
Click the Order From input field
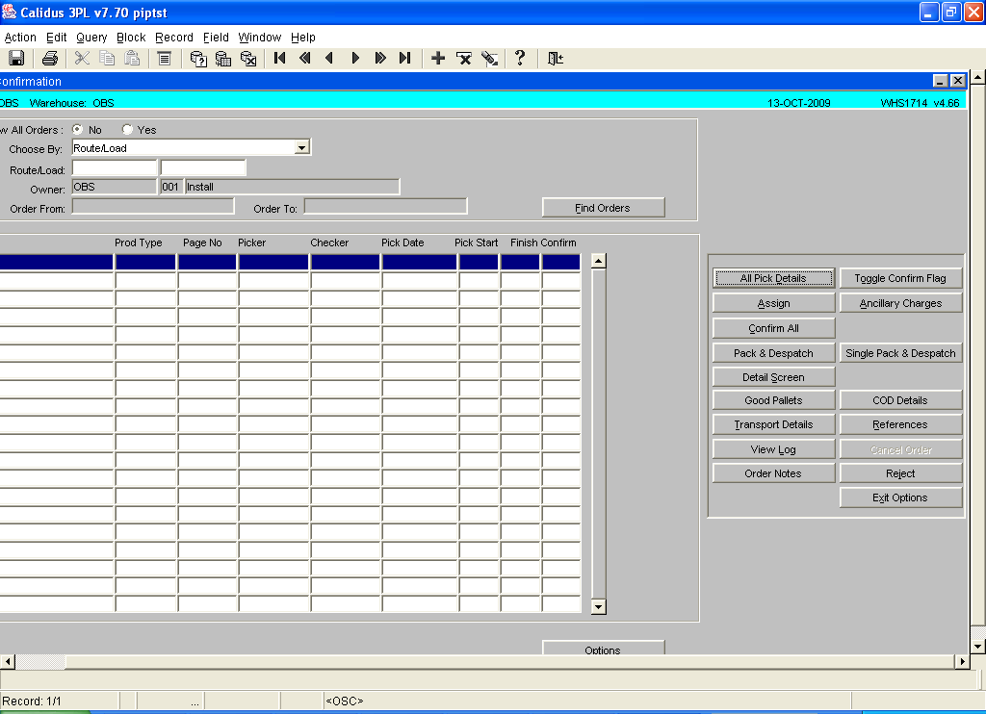click(x=153, y=206)
